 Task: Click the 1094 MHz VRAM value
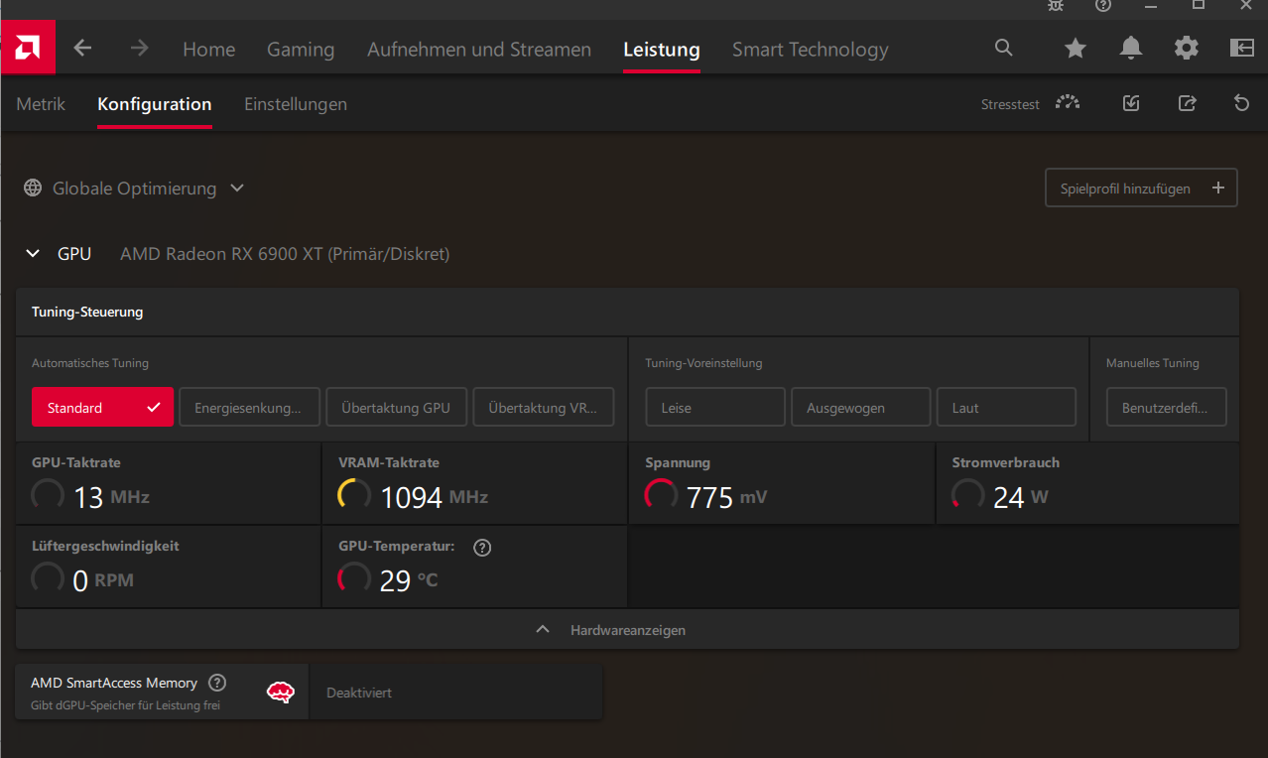click(x=435, y=496)
